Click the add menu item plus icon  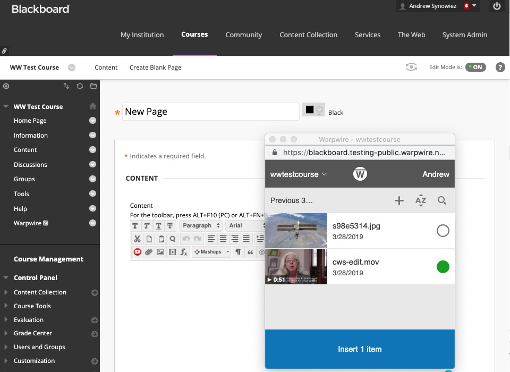(x=6, y=86)
